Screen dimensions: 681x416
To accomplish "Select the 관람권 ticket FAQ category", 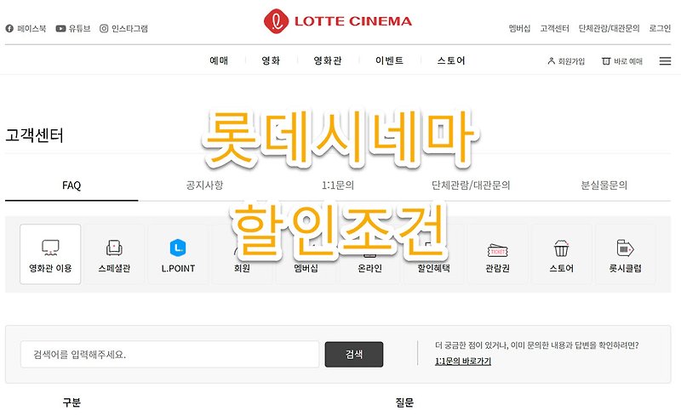I will [497, 254].
